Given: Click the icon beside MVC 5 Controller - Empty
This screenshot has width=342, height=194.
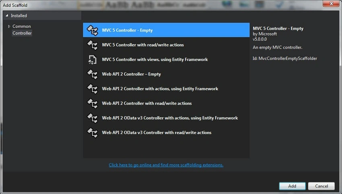Looking at the screenshot, I should pos(93,30).
